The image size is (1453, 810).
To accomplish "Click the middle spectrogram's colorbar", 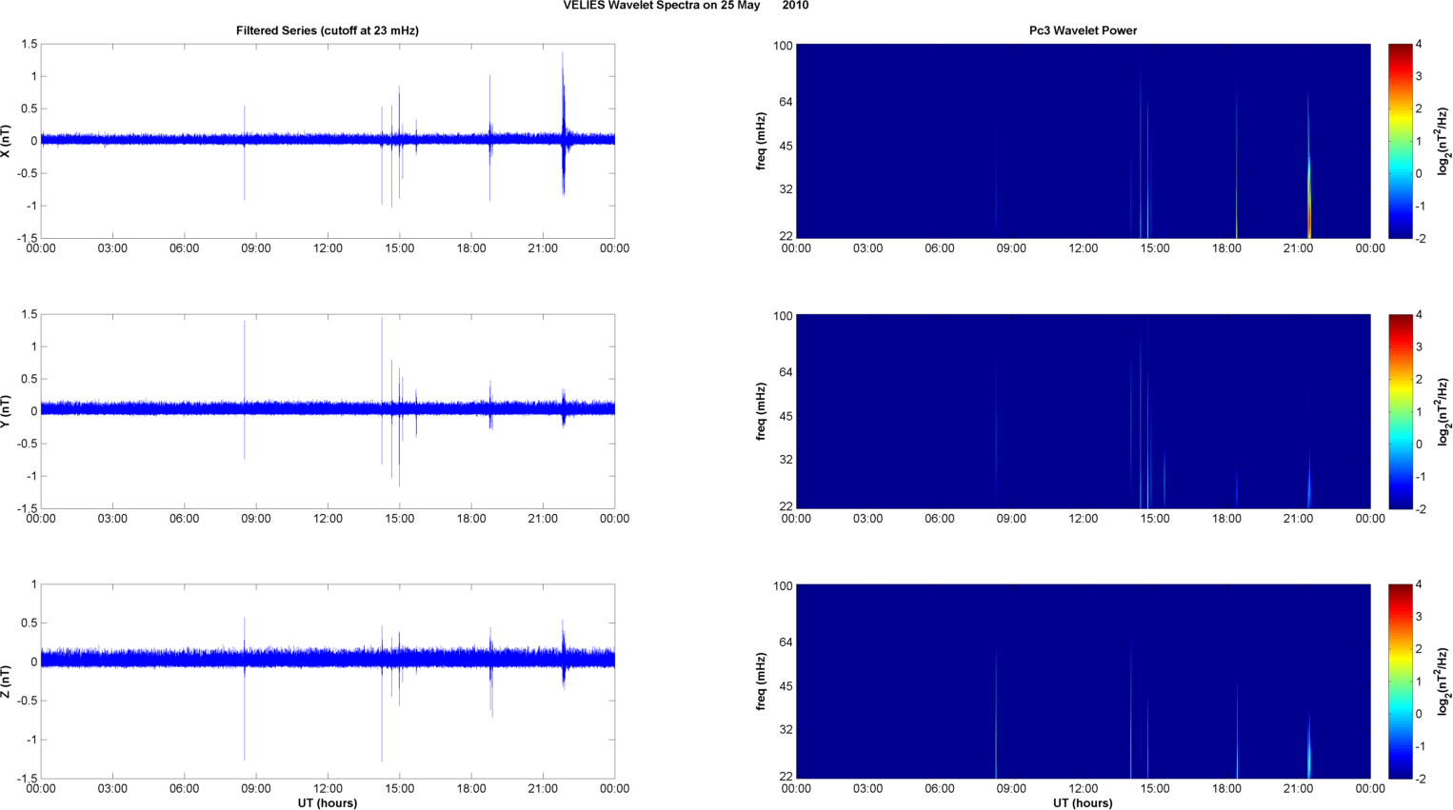I will coord(1400,411).
